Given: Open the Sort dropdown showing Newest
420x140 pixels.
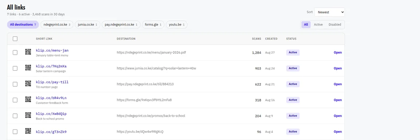Looking at the screenshot, I should pyautogui.click(x=330, y=12).
